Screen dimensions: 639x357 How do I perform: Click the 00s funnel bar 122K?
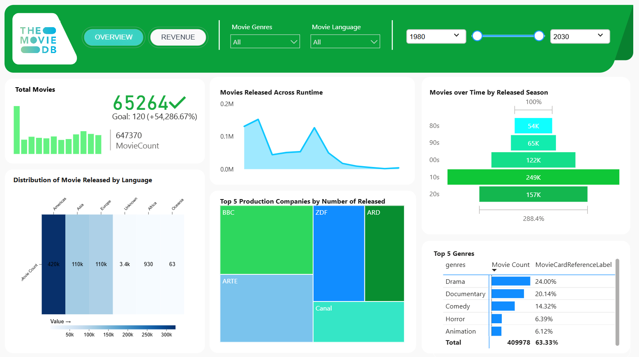(x=533, y=160)
